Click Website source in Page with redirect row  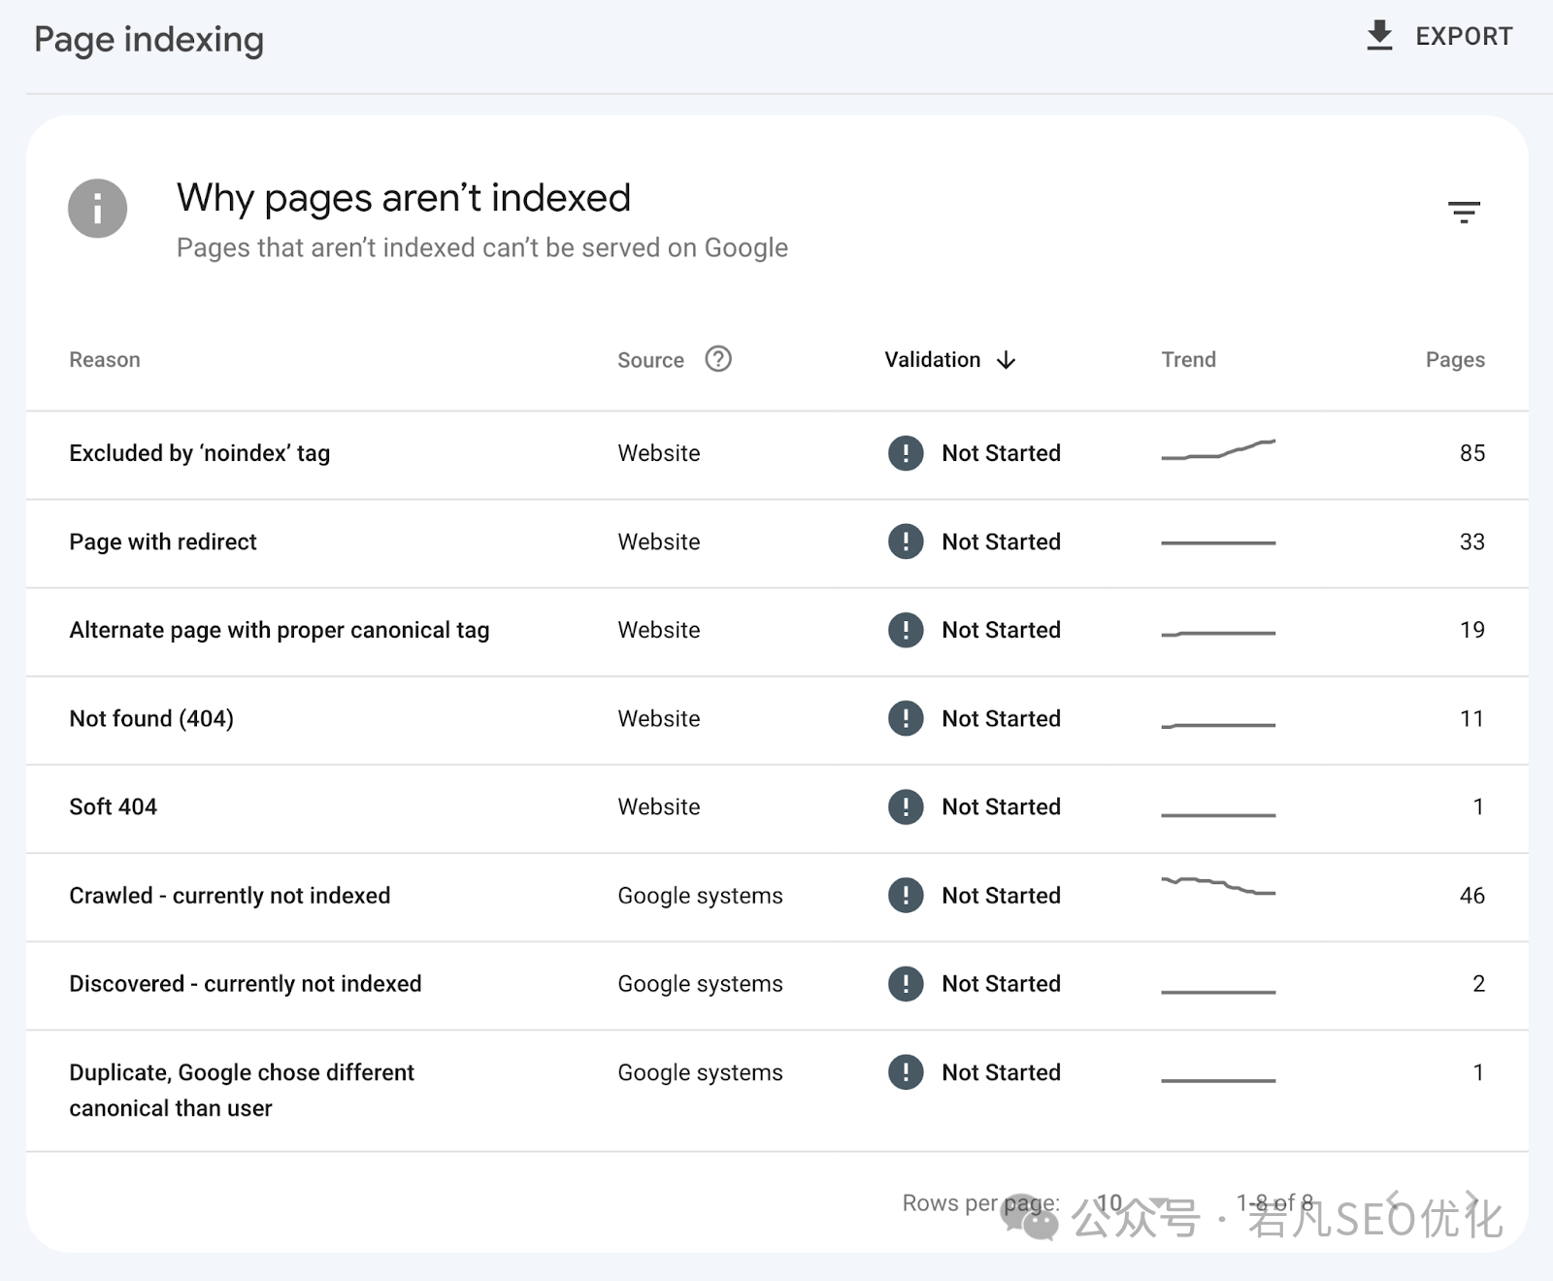[659, 542]
